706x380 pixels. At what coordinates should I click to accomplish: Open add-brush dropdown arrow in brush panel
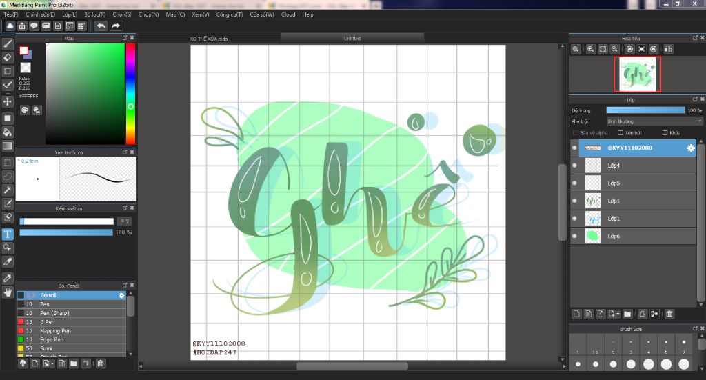point(52,363)
